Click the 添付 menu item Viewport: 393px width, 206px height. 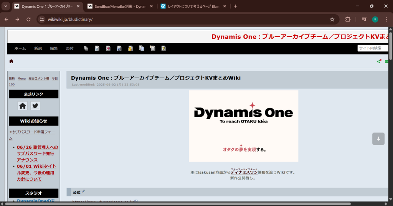pyautogui.click(x=70, y=48)
